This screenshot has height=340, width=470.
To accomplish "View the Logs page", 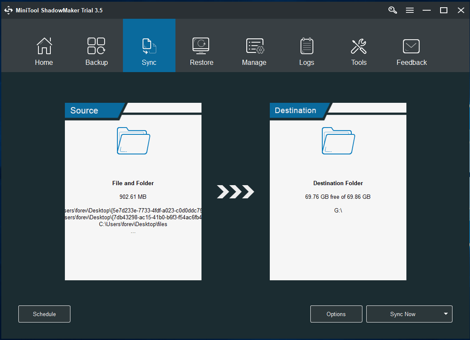I will tap(307, 46).
